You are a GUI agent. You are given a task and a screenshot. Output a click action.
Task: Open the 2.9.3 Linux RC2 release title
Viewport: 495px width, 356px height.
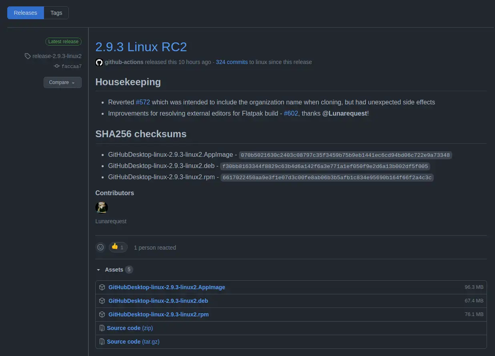coord(141,47)
